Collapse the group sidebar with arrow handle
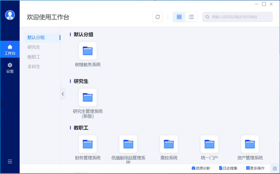 pyautogui.click(x=63, y=94)
